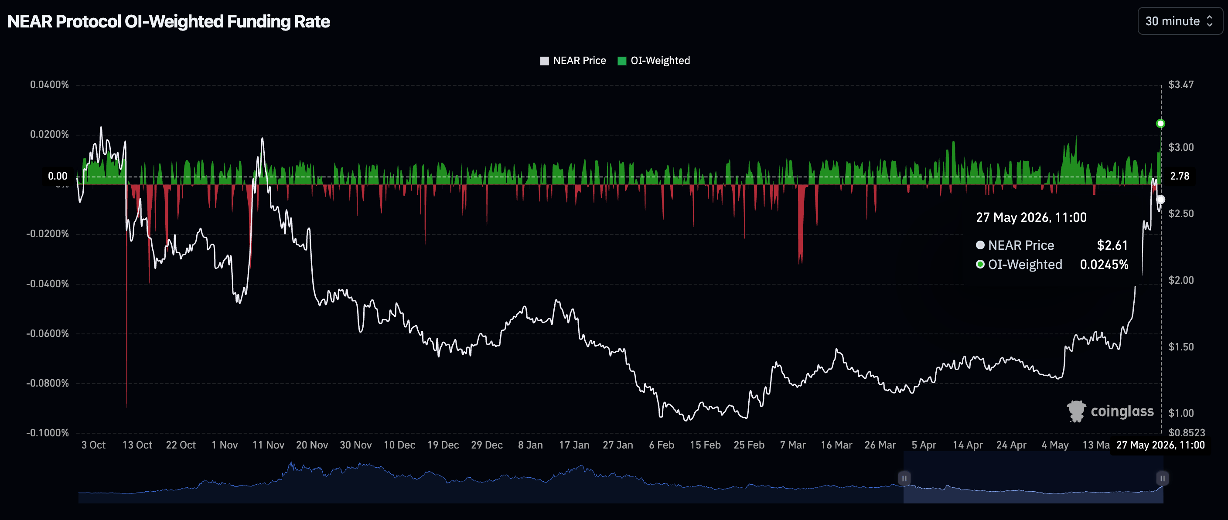Viewport: 1228px width, 520px height.
Task: Click the '0.0400%' funding rate axis label
Action: 50,85
